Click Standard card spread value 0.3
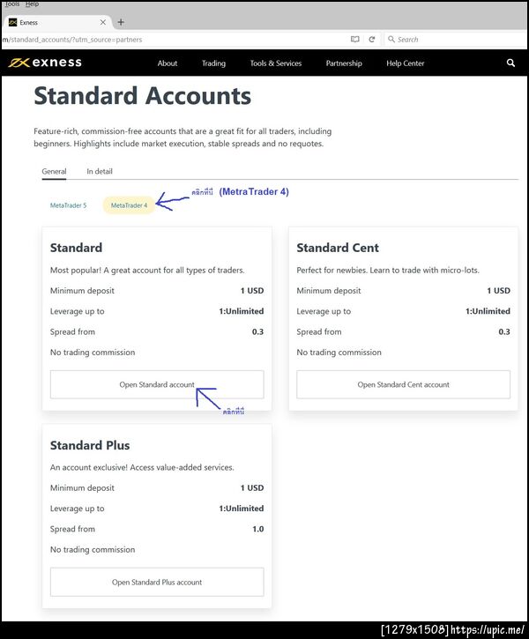 coord(257,331)
